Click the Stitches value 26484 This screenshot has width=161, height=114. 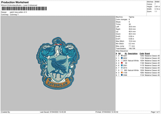pyautogui.click(x=157, y=2)
